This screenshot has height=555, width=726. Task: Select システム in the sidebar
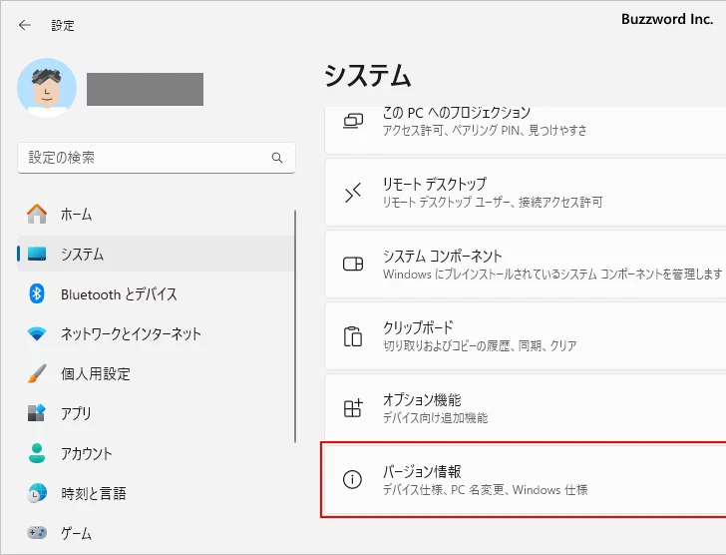click(156, 254)
